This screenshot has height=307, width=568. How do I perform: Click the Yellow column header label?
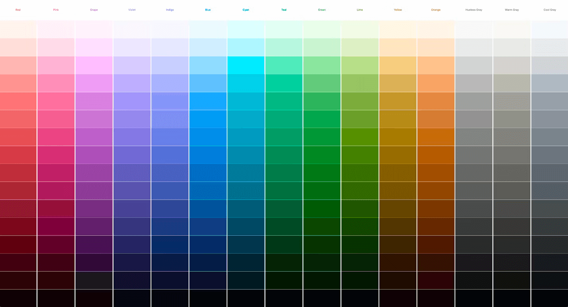pyautogui.click(x=398, y=10)
